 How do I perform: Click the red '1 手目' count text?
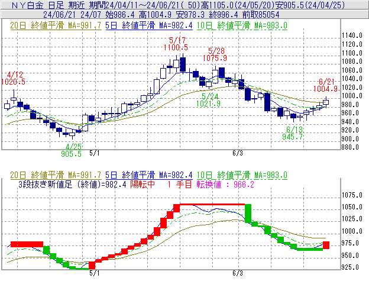click(180, 185)
